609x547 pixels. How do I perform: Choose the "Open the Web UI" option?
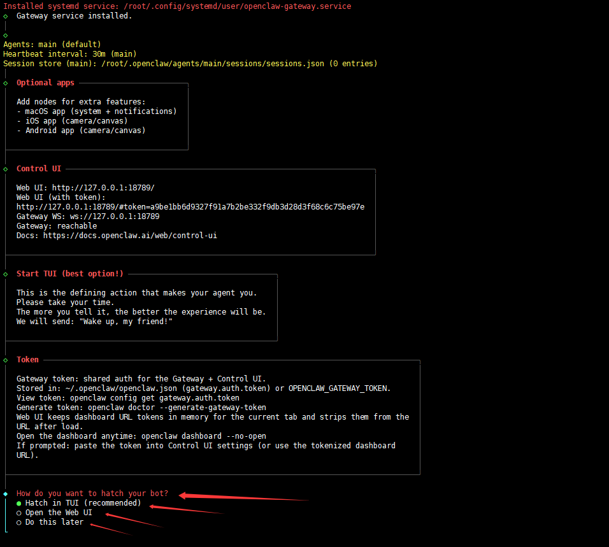[59, 513]
